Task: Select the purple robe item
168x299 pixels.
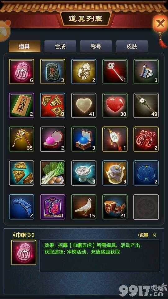Action: 53,207
